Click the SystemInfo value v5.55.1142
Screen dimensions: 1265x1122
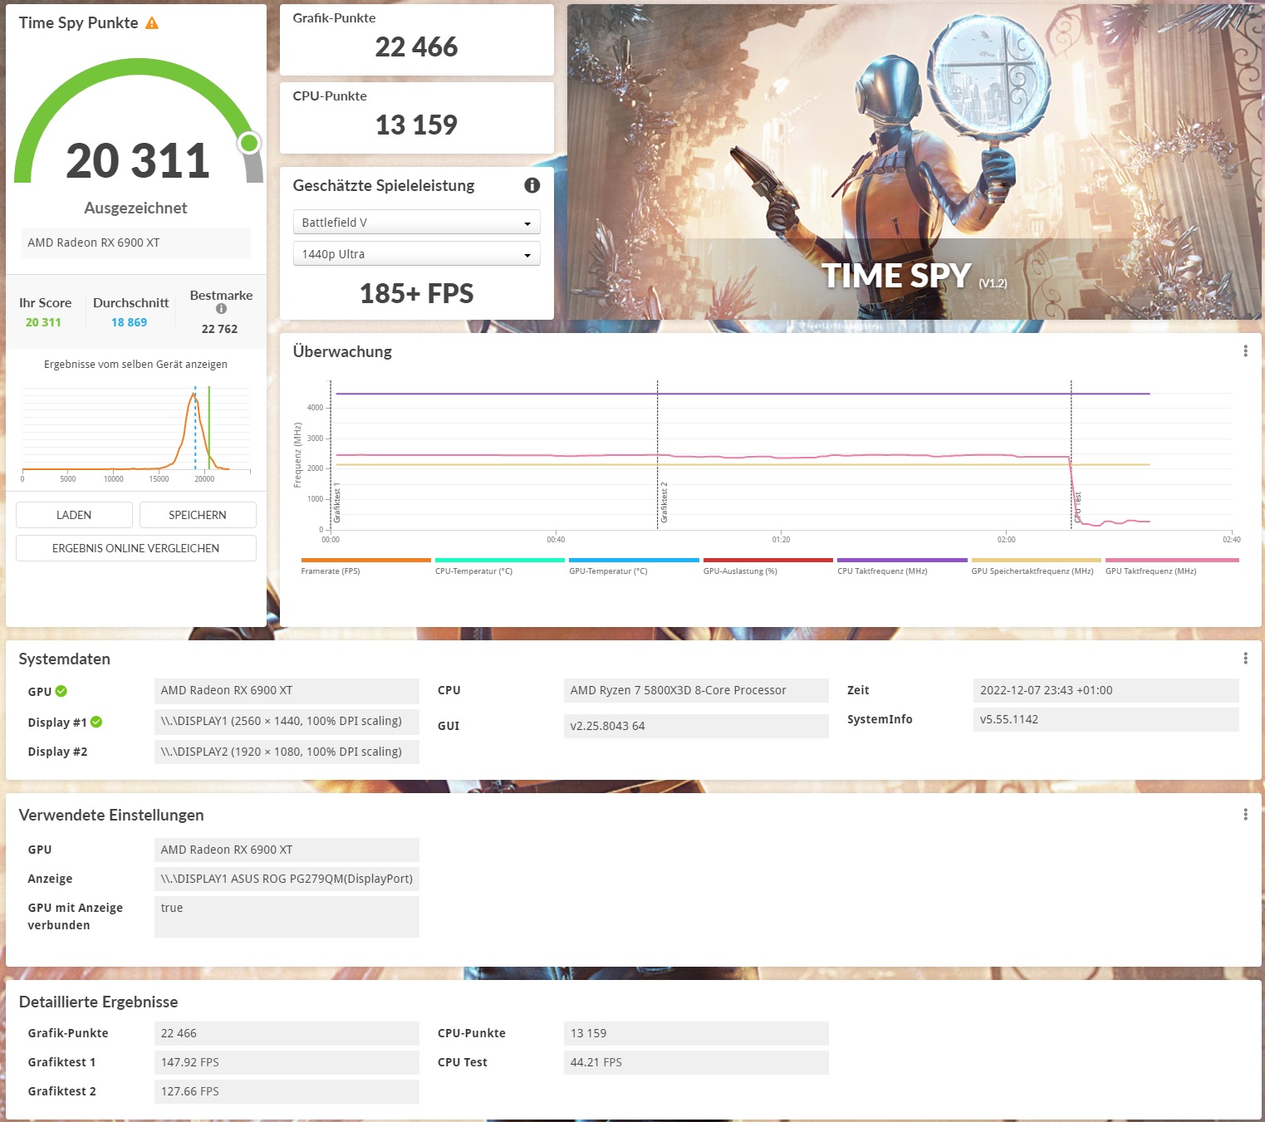[1106, 719]
